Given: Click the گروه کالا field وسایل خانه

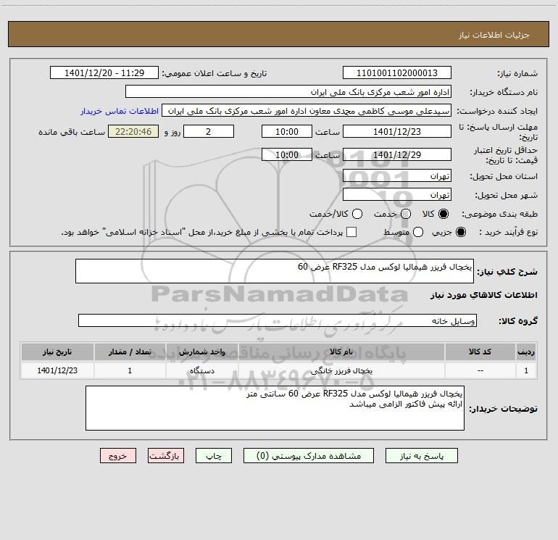Looking at the screenshot, I should (278, 320).
